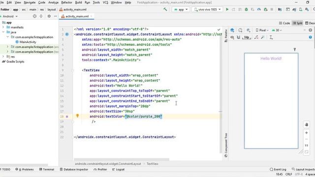315x177 pixels.
Task: Expand the manifests folder
Action: [3, 28]
